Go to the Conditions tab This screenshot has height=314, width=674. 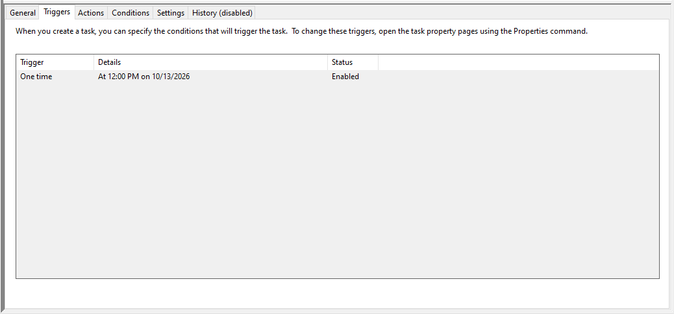[x=131, y=13]
